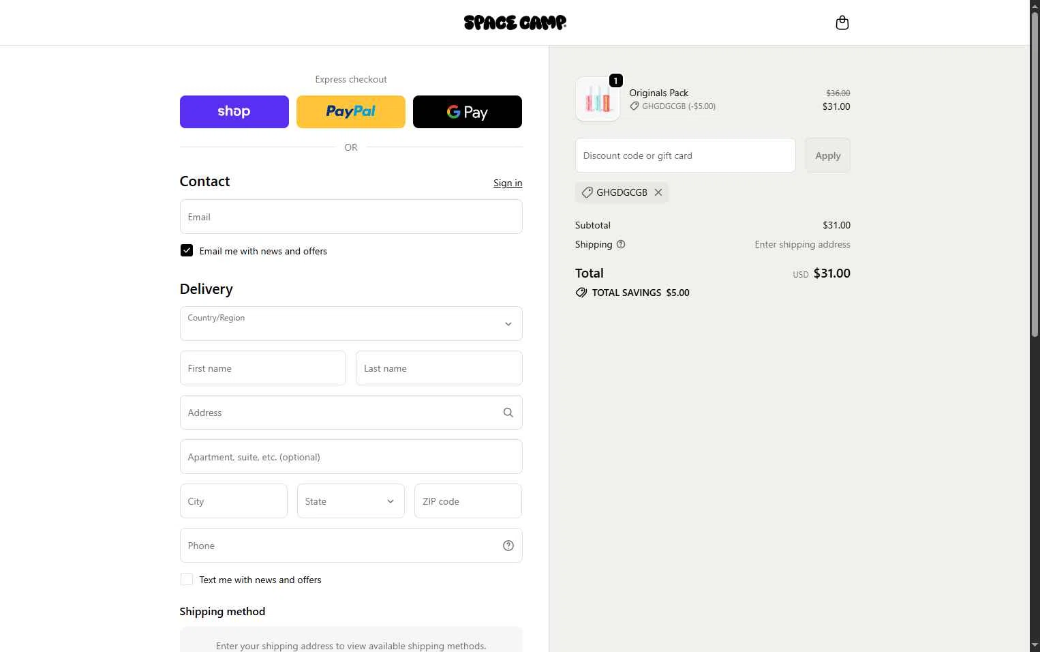Expand the State dropdown
The image size is (1040, 652).
pos(351,501)
